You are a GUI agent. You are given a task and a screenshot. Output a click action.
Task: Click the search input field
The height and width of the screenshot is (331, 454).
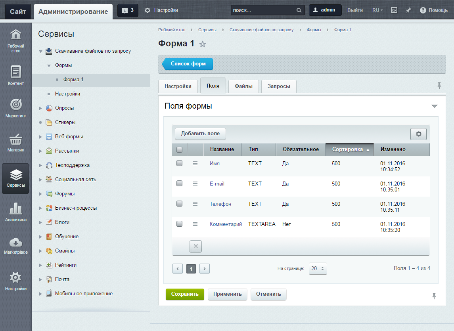click(263, 10)
